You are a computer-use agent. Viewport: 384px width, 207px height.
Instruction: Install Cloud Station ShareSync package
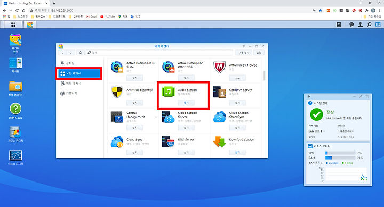[x=237, y=128]
